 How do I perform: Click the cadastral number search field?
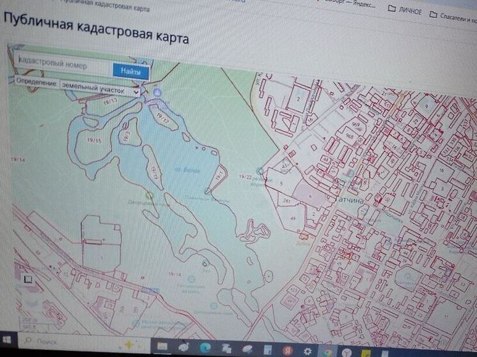pos(64,64)
